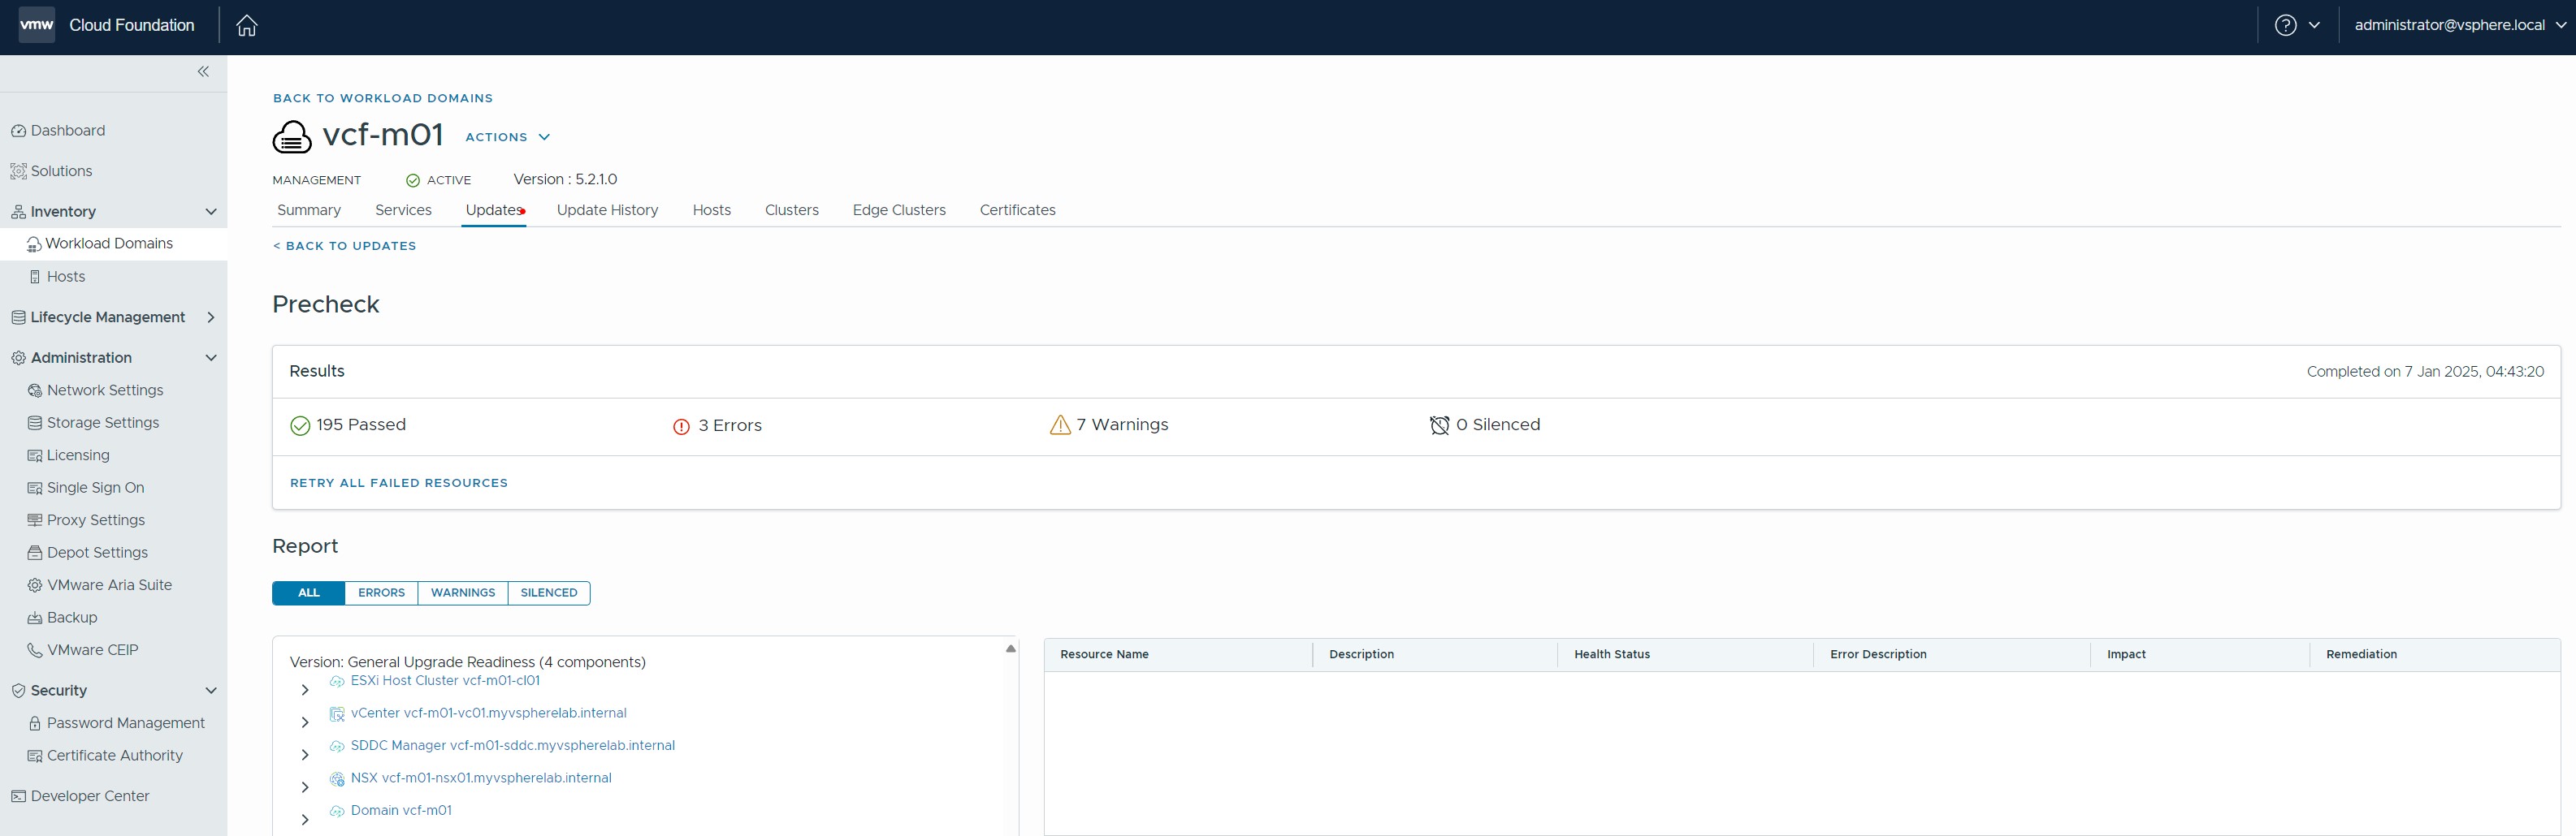Click BACK TO WORKLOAD DOMAINS link
The height and width of the screenshot is (836, 2576).
point(383,99)
